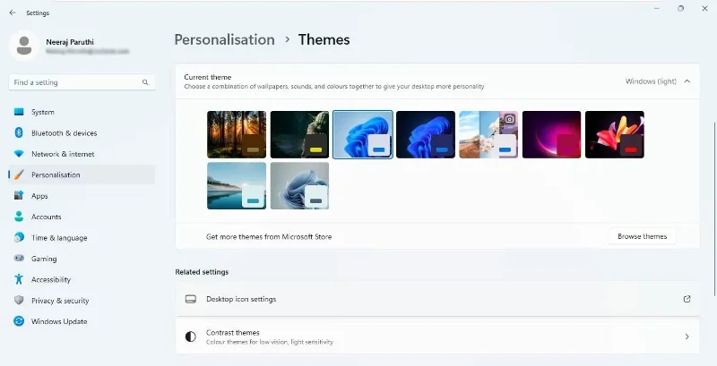Click the System monitor icon
The width and height of the screenshot is (717, 366).
coord(19,112)
